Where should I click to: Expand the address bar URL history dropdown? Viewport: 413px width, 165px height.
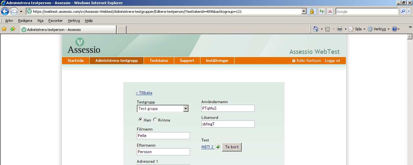[x=304, y=11]
